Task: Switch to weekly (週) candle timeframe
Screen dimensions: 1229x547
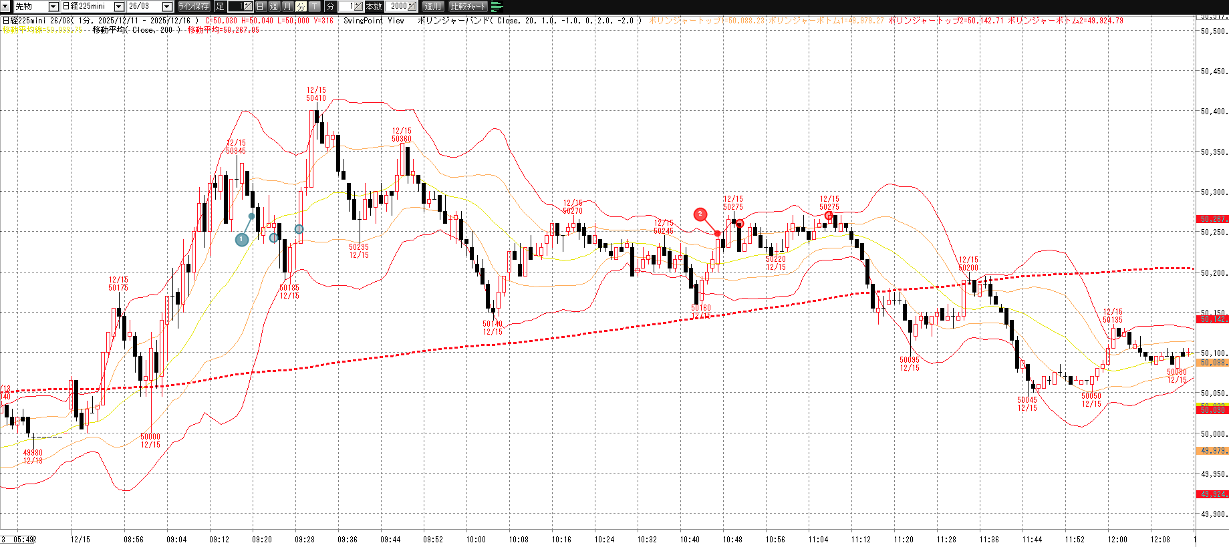Action: tap(274, 6)
